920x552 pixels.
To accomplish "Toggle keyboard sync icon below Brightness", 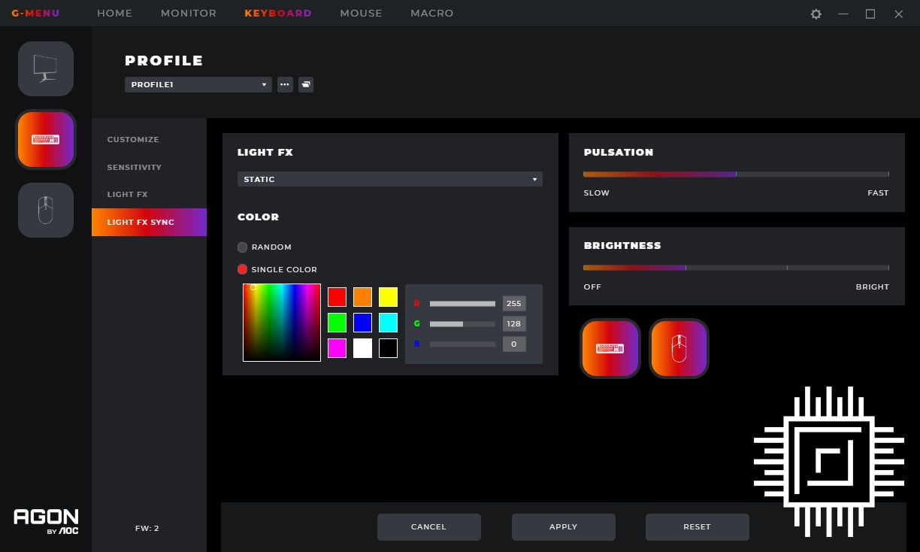I will coord(610,348).
